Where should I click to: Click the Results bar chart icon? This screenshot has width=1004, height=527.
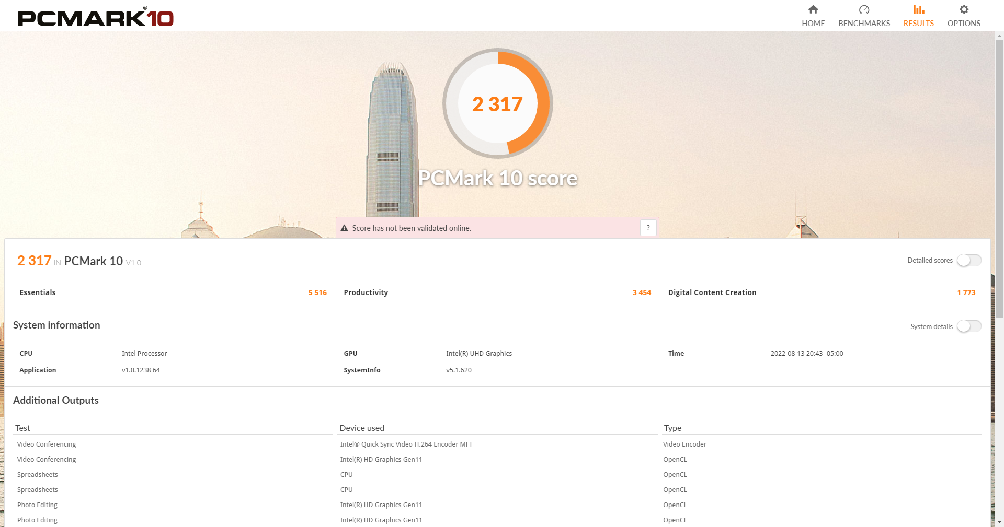pyautogui.click(x=919, y=9)
